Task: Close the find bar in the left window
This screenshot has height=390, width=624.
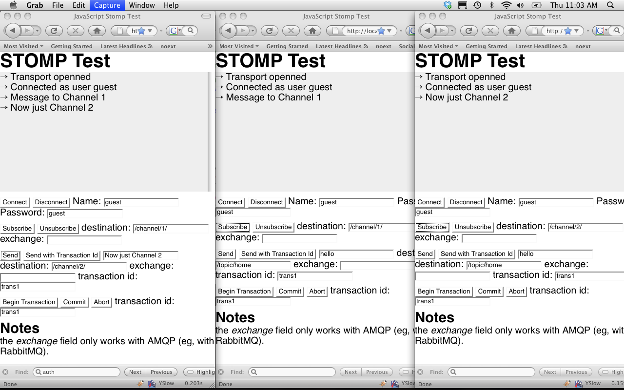Action: pos(5,372)
